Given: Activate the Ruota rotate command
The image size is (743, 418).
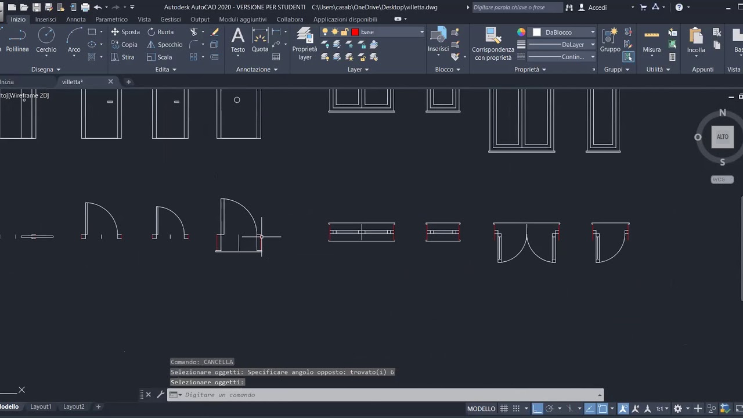Looking at the screenshot, I should [x=161, y=32].
